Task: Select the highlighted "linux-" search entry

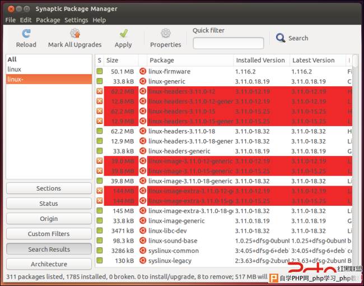Action: click(x=49, y=79)
